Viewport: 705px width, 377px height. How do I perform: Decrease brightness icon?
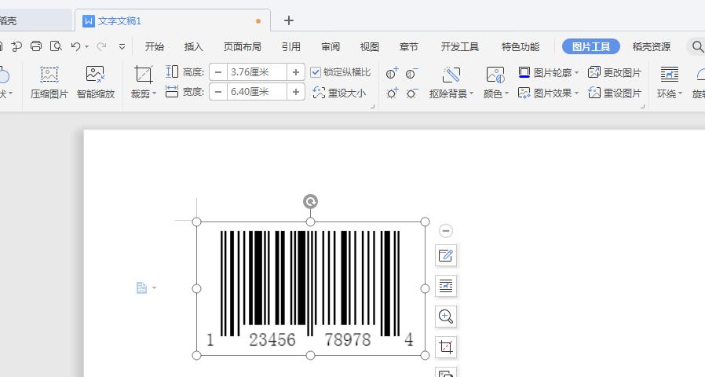(411, 93)
